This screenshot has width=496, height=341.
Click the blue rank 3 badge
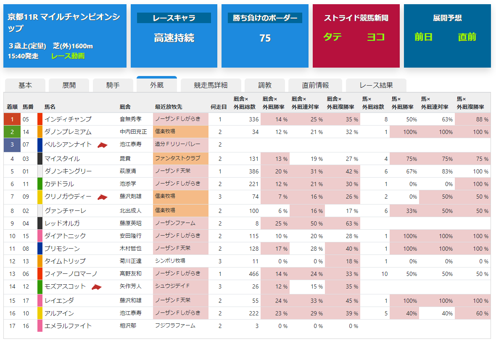12,145
